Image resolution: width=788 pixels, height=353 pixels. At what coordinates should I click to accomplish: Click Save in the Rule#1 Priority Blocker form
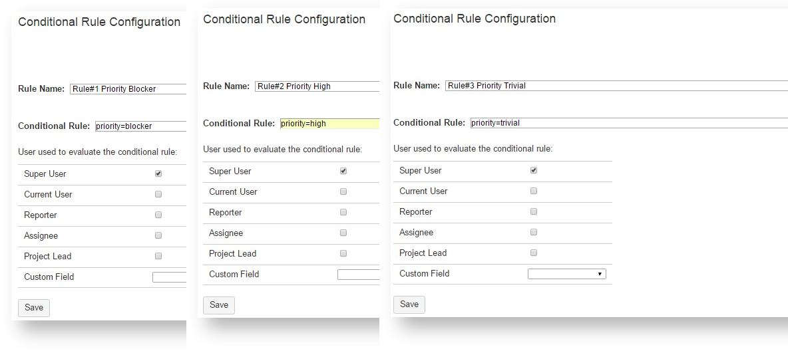pyautogui.click(x=34, y=308)
